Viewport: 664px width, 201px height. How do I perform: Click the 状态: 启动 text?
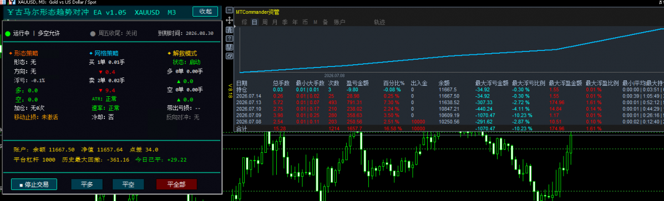(x=186, y=63)
